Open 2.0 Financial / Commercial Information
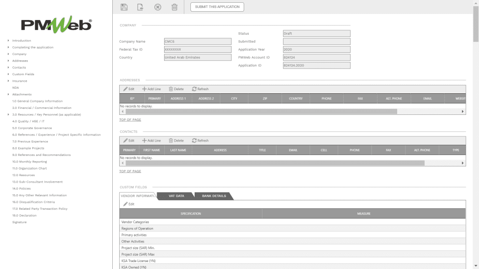This screenshot has width=479, height=269. [42, 108]
